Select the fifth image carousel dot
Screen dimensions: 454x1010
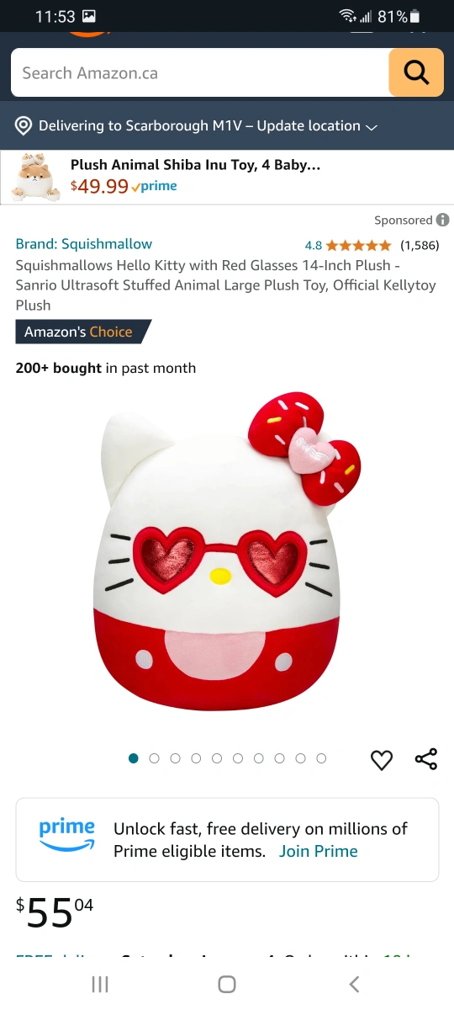pyautogui.click(x=217, y=758)
